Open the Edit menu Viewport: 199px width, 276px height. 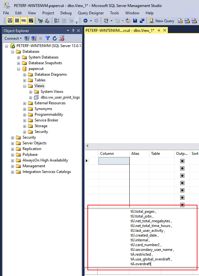point(18,13)
